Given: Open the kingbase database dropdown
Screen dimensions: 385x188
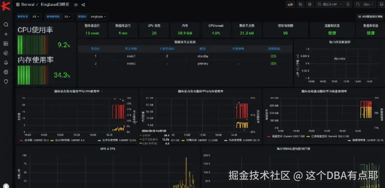Looking at the screenshot, I should pos(98,17).
